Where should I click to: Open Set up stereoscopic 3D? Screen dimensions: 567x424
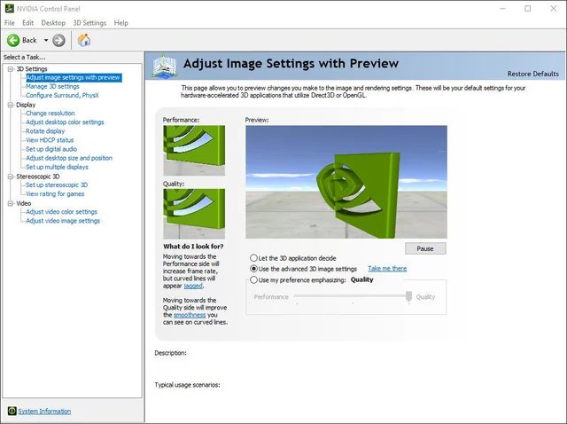pos(57,185)
